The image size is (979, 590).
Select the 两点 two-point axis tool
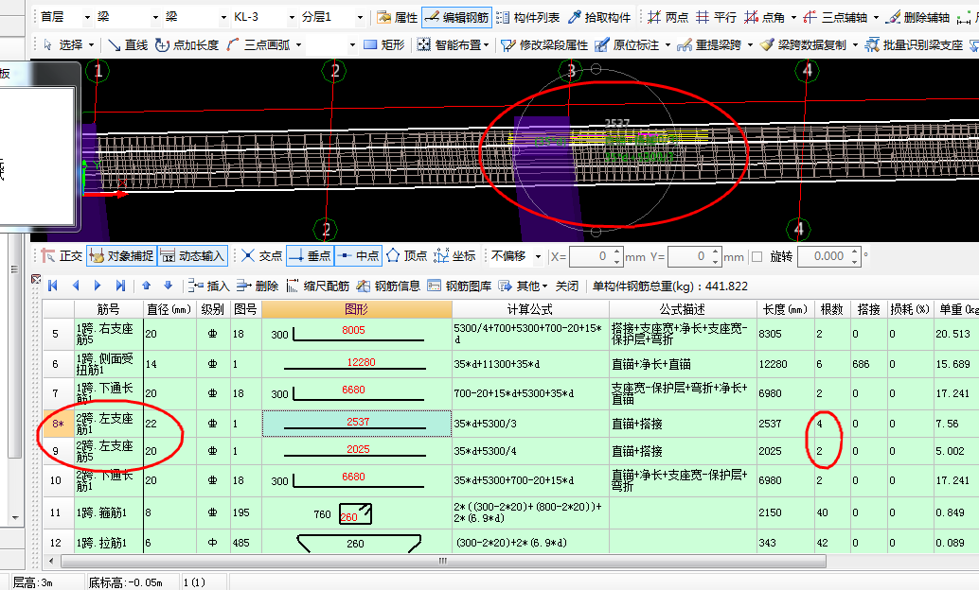[x=667, y=17]
